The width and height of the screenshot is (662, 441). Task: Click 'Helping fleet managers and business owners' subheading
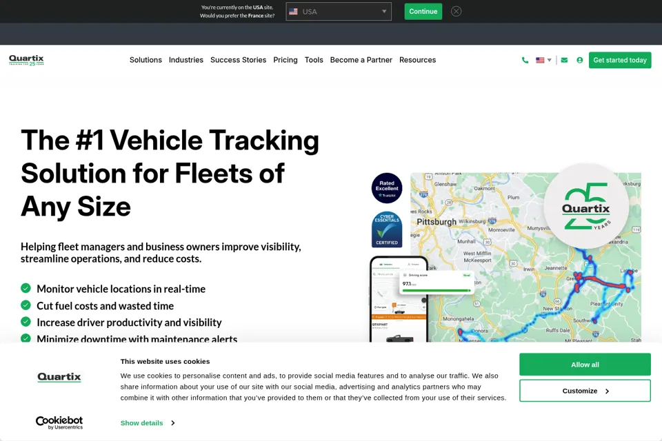pyautogui.click(x=161, y=253)
